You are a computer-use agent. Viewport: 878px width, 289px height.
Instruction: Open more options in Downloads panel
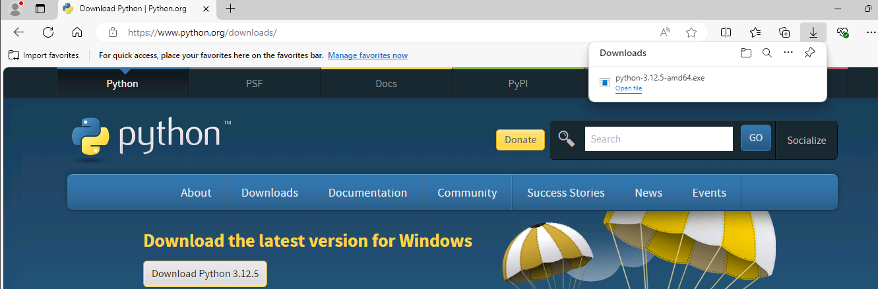click(x=788, y=53)
